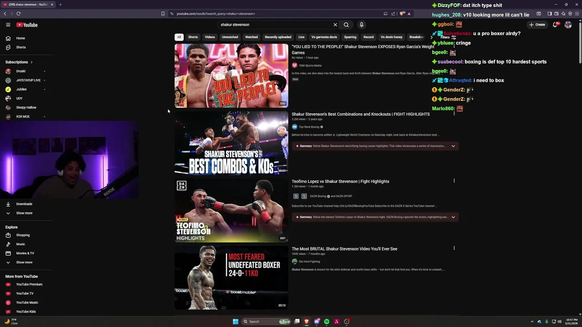582x327 pixels.
Task: Bookmark this page
Action: [163, 14]
